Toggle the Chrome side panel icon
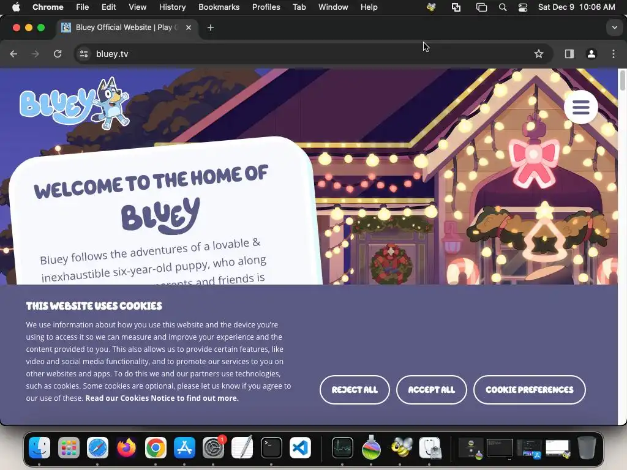 click(569, 54)
